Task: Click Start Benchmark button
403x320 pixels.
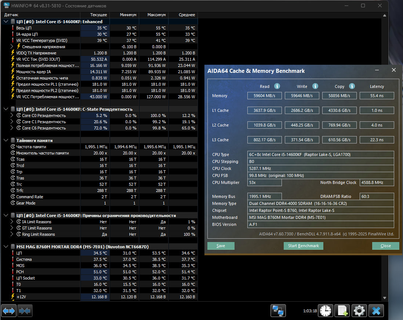Action: [303, 246]
